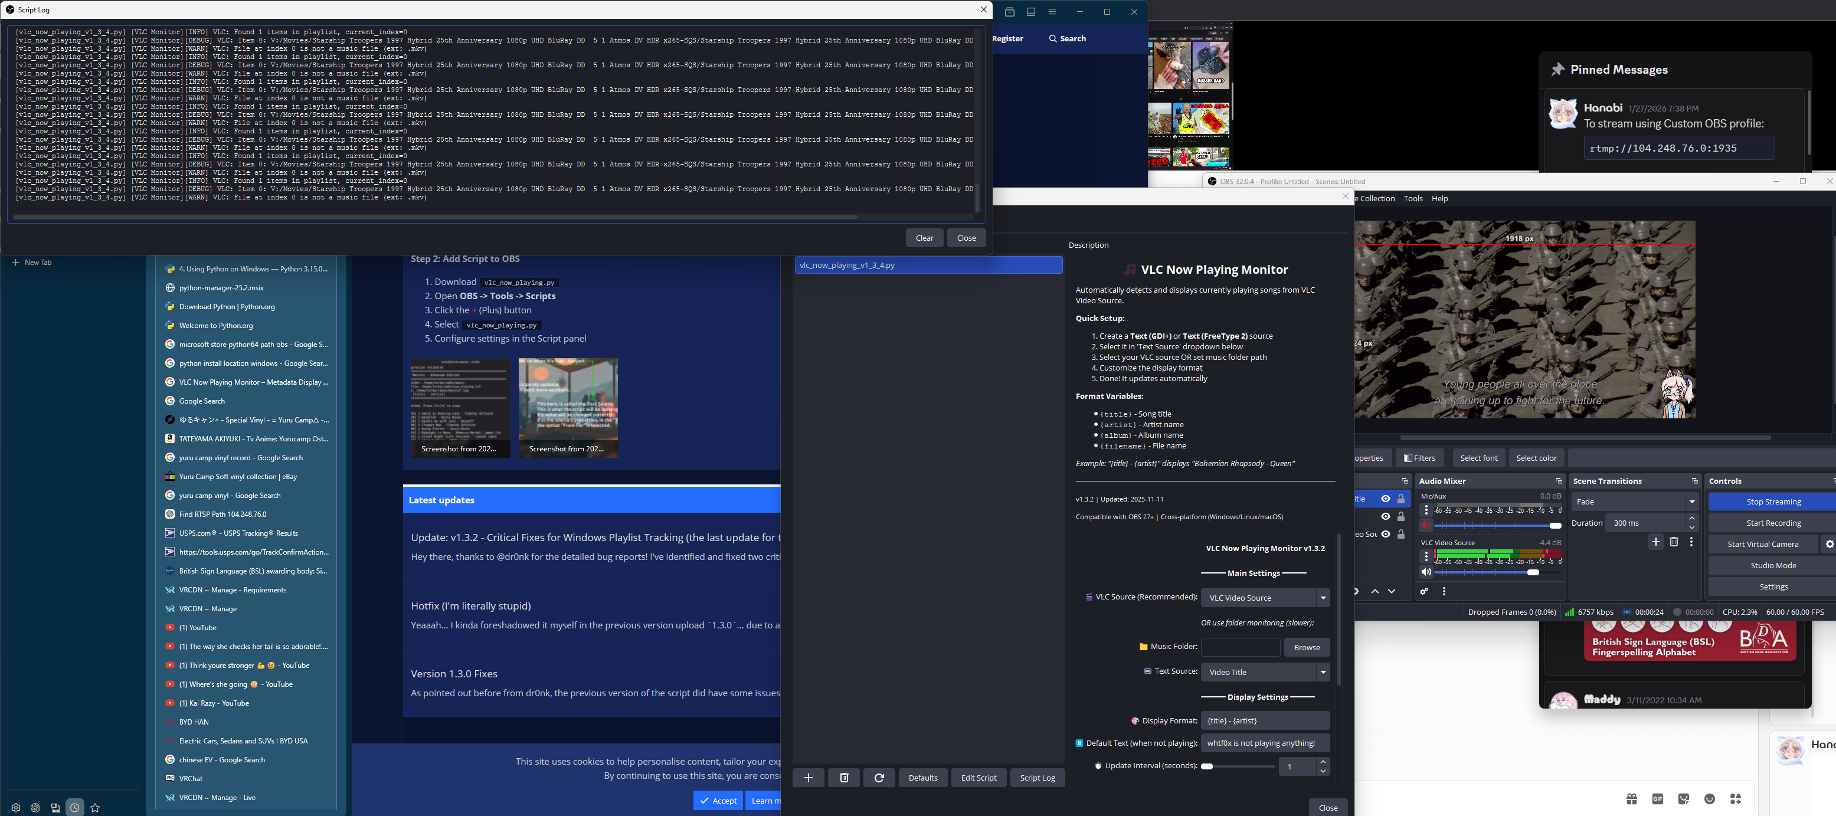Viewport: 1836px width, 816px height.
Task: Unmute the Mic/Aux audio channel
Action: coord(1426,526)
